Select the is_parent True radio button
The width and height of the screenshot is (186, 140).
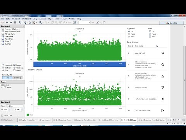(129, 37)
